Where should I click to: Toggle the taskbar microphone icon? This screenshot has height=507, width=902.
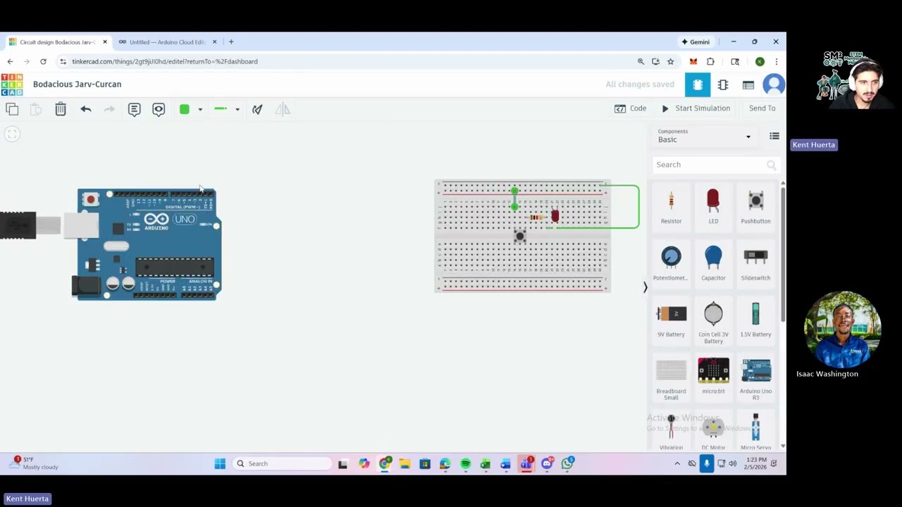(706, 463)
